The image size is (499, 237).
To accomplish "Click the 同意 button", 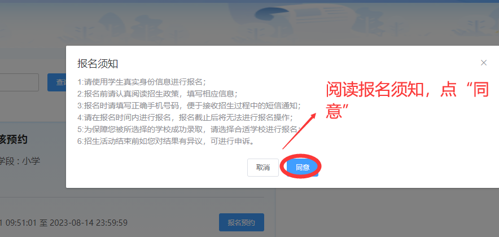I will tap(303, 168).
